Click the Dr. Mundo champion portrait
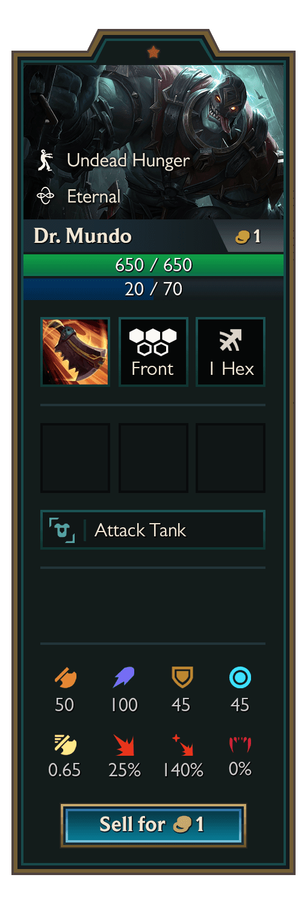Screen dimensions: 307x904 pos(153,142)
